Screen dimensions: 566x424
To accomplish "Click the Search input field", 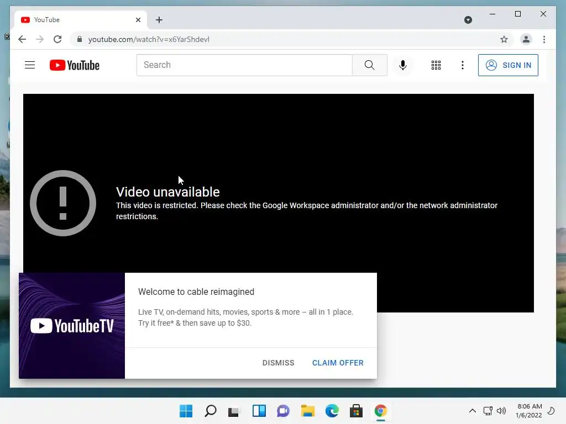I will tap(244, 65).
